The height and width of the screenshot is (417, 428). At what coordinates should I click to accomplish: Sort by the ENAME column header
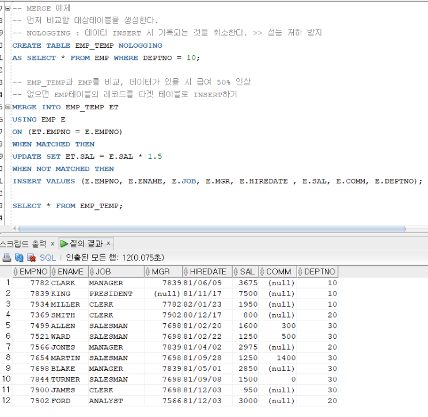69,271
